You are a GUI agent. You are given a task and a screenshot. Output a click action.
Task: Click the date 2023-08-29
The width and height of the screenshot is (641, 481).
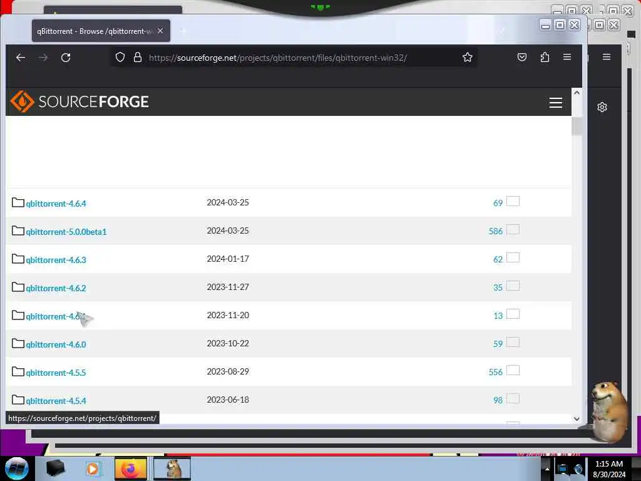[228, 372]
